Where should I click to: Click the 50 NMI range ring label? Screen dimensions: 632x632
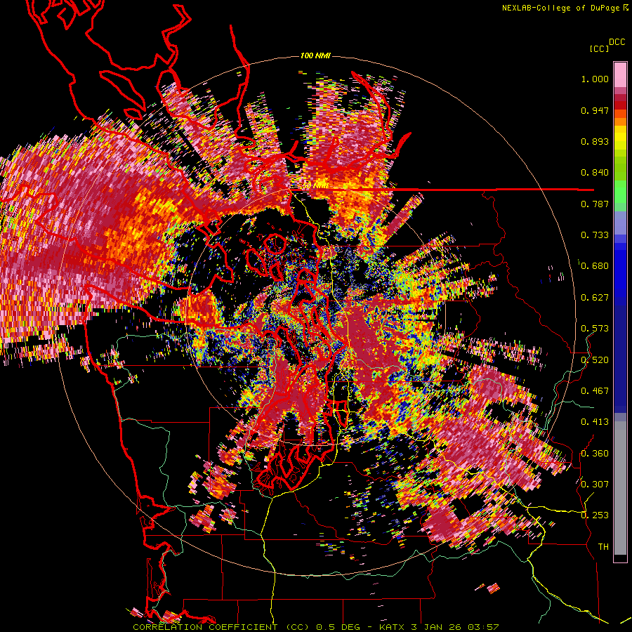[315, 185]
